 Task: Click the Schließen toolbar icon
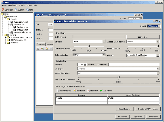click(3, 9)
